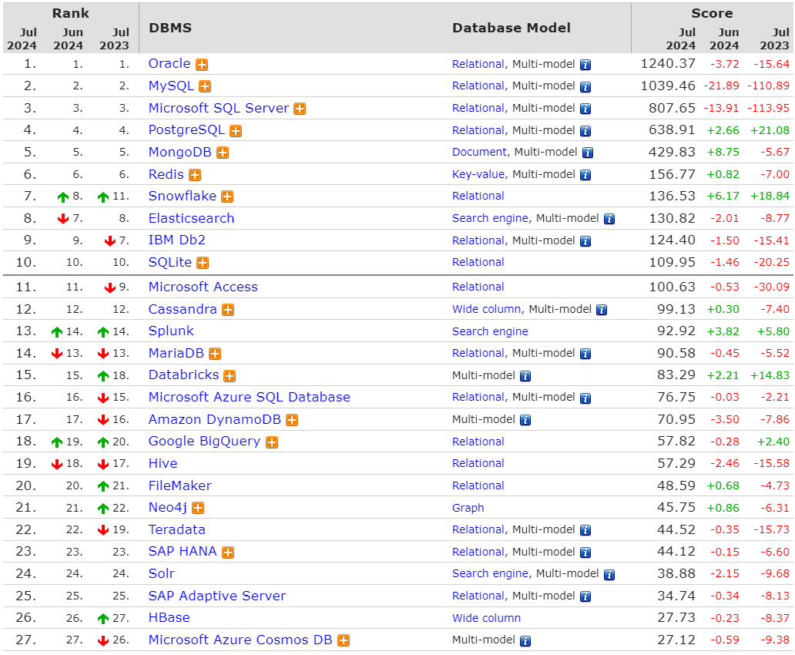Click the info icon in Cassandra's row
Image resolution: width=795 pixels, height=655 pixels.
[x=602, y=310]
